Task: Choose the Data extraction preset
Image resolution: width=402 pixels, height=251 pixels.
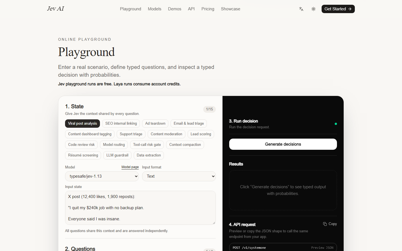Action: click(149, 155)
